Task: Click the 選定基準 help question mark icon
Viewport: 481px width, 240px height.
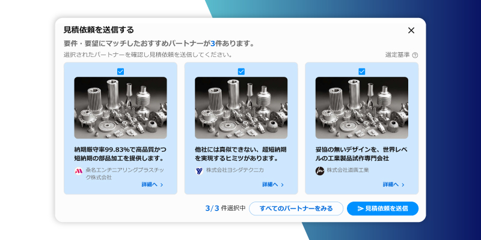Action: coord(415,55)
